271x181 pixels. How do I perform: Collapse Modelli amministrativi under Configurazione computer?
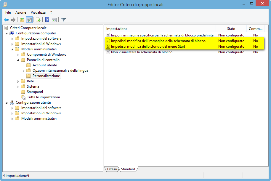12,49
